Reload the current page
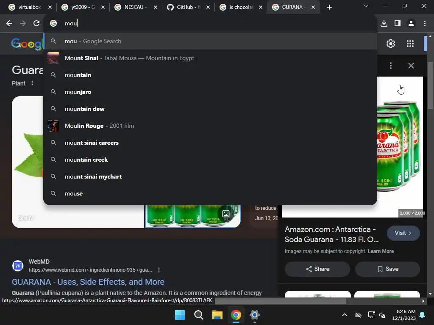 coord(36,23)
